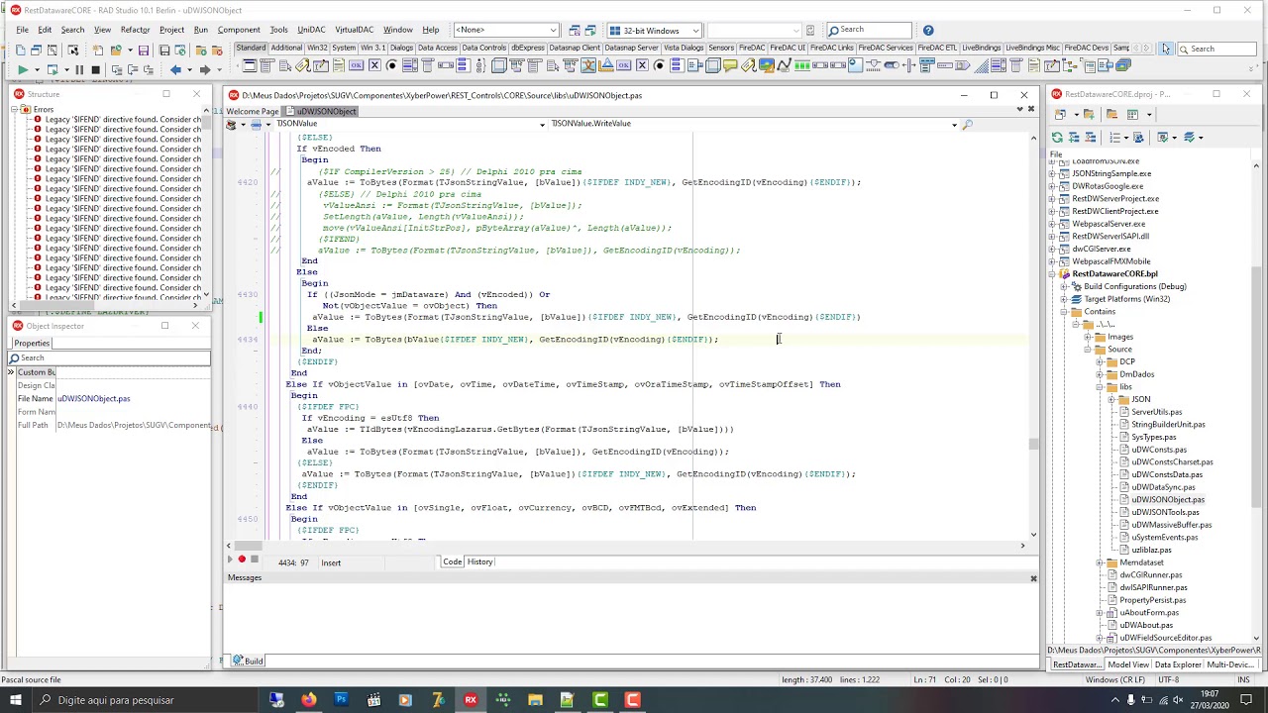Click the selection arrow tool in the palette
Screen dimensions: 1268x713
pyautogui.click(x=1167, y=49)
